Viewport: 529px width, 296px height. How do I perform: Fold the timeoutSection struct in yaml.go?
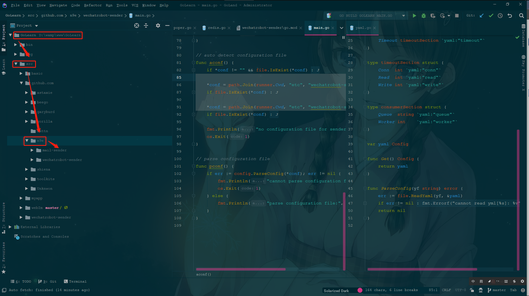tap(365, 63)
